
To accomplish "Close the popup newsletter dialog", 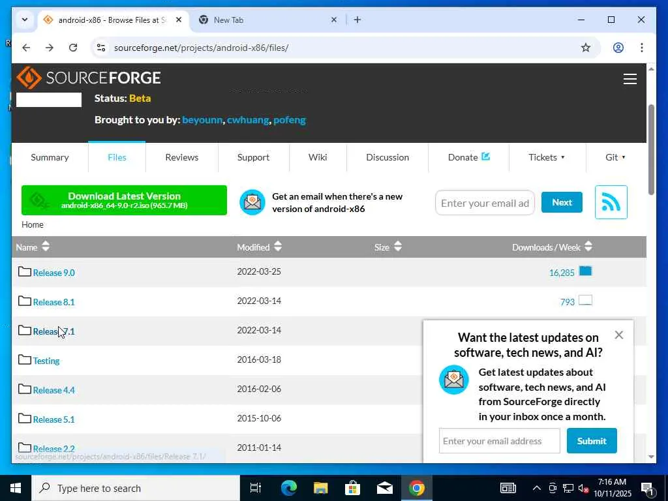I will (619, 335).
